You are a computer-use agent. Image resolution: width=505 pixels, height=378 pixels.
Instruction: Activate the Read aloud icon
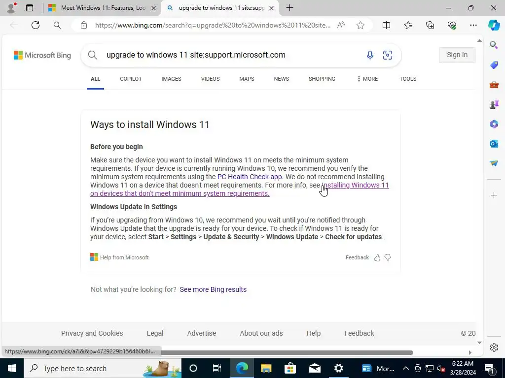341,25
